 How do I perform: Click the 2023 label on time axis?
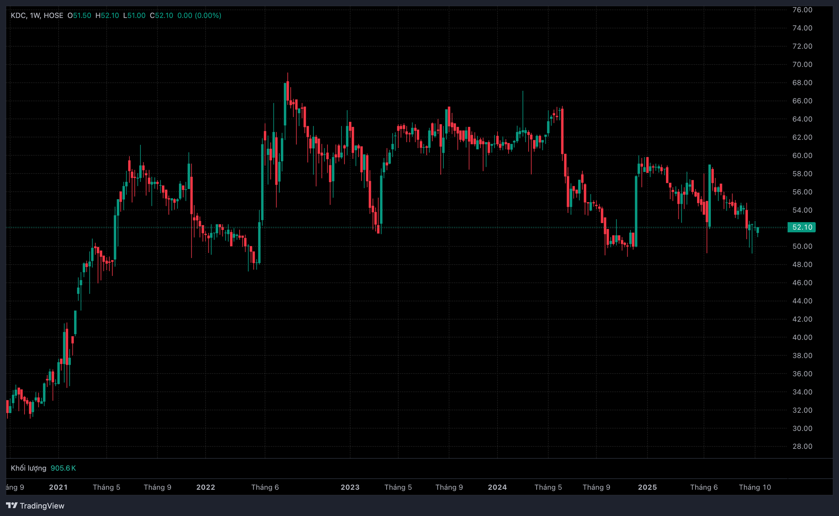tap(350, 487)
